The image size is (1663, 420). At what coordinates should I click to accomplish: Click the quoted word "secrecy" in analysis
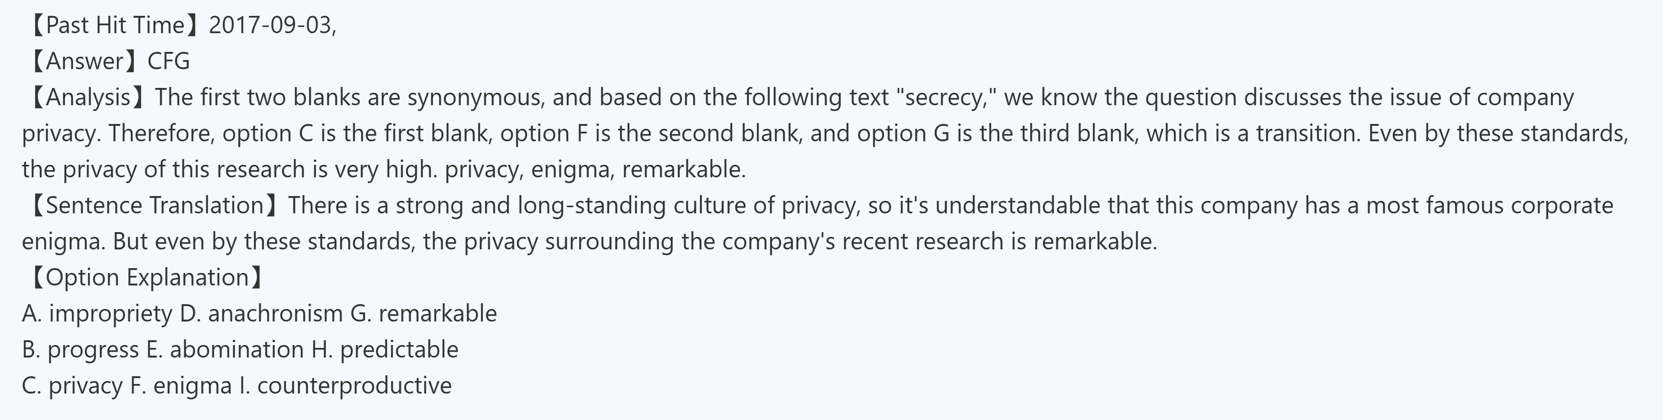pyautogui.click(x=946, y=98)
